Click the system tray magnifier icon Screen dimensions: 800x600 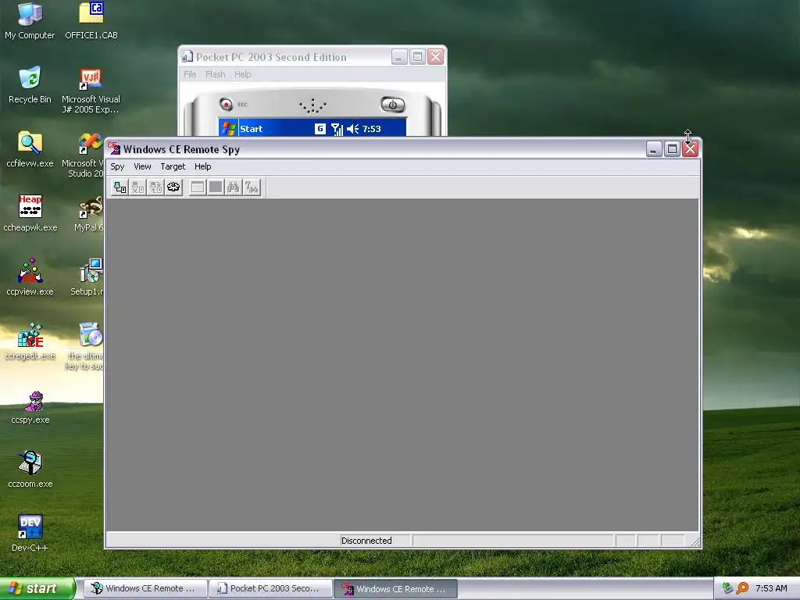point(742,588)
